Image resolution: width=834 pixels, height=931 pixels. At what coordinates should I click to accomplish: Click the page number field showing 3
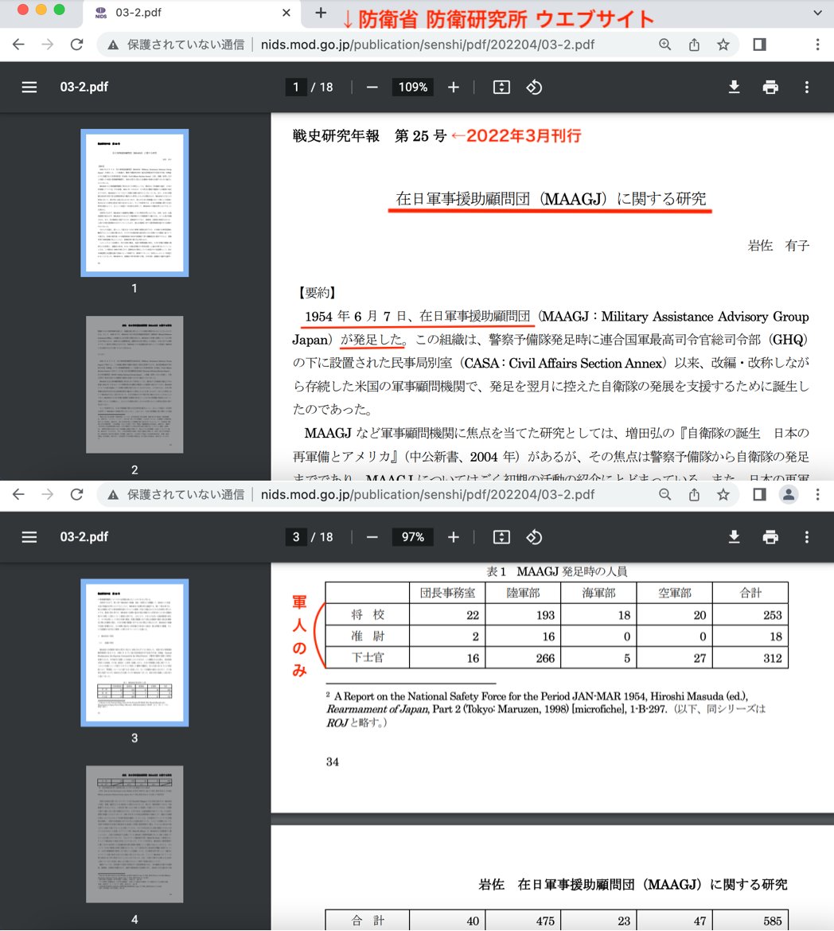pos(296,537)
